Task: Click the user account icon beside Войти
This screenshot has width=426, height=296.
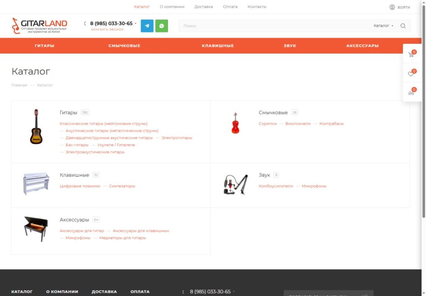Action: (392, 7)
